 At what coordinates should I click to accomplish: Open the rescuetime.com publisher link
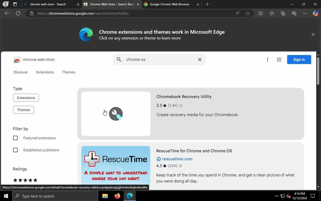click(177, 159)
